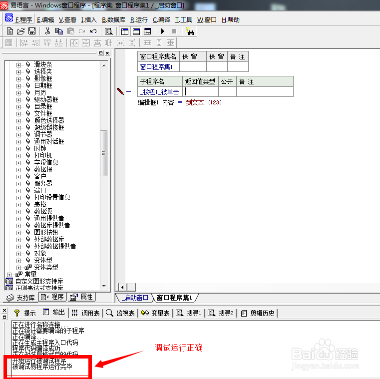This screenshot has width=380, height=379.
Task: Click the 返回值类型 input cell of _按钮1_被单击
Action: click(x=200, y=92)
